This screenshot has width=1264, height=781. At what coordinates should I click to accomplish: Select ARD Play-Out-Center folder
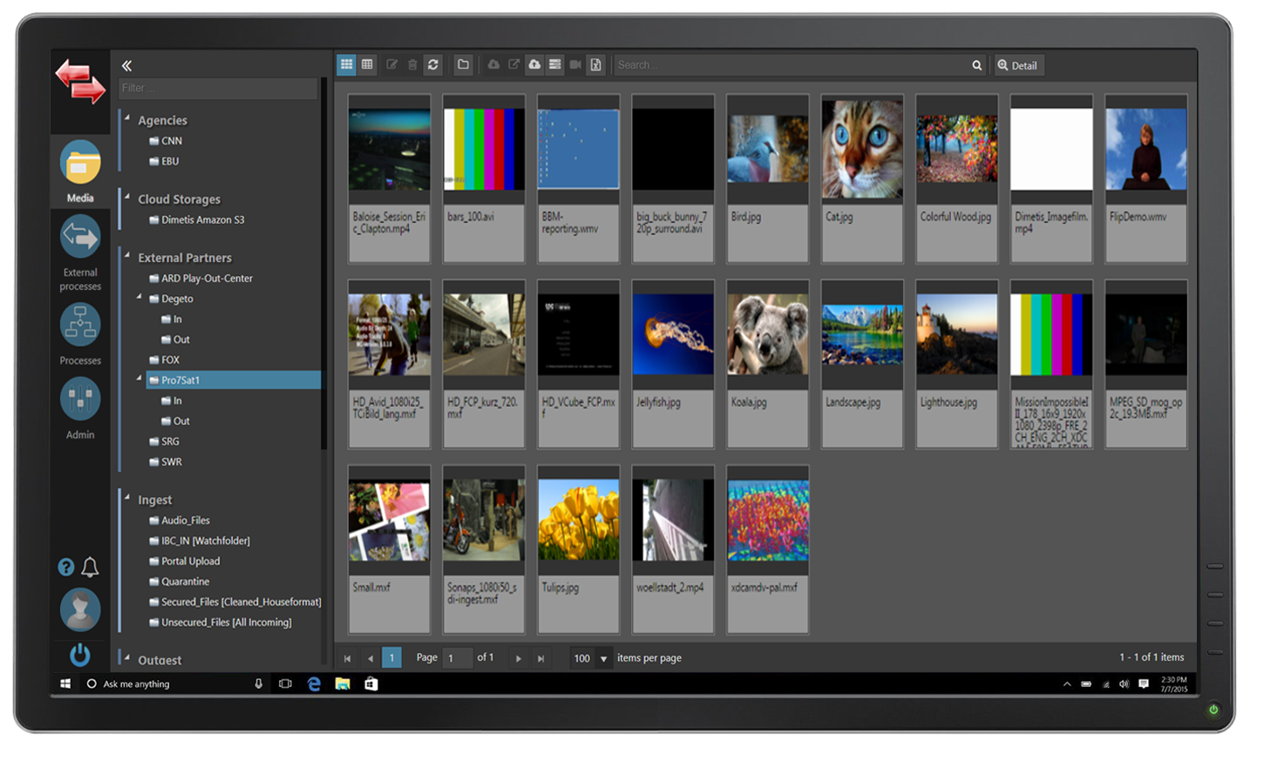200,279
